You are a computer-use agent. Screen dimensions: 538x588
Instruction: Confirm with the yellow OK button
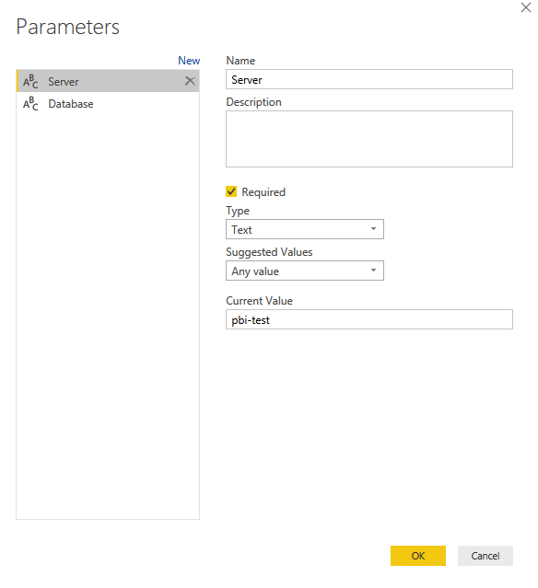pyautogui.click(x=418, y=556)
